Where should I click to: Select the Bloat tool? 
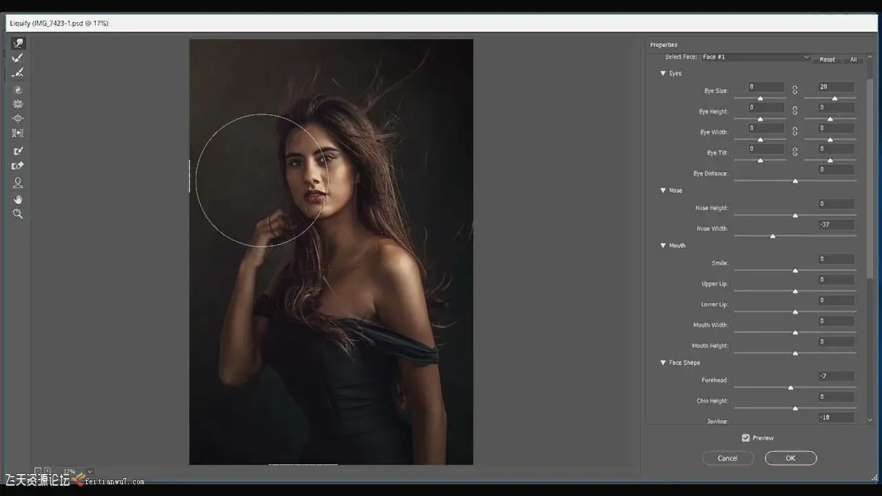[x=18, y=118]
